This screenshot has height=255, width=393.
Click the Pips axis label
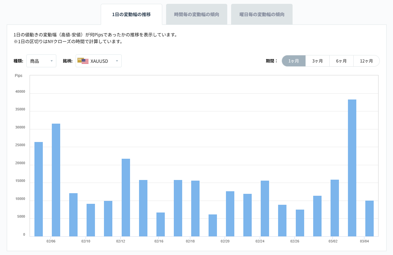click(x=19, y=76)
